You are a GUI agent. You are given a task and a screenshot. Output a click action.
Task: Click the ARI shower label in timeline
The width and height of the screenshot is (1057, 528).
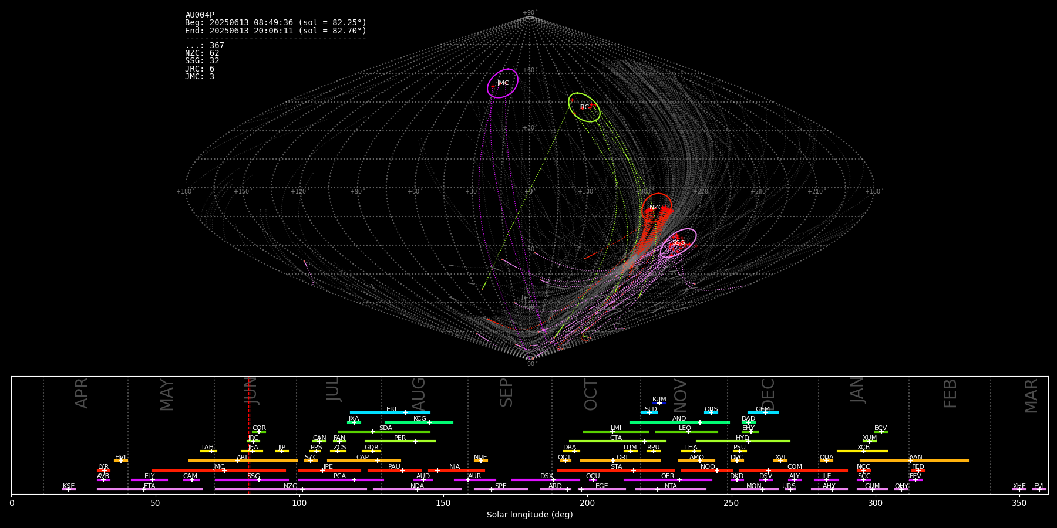[242, 458]
